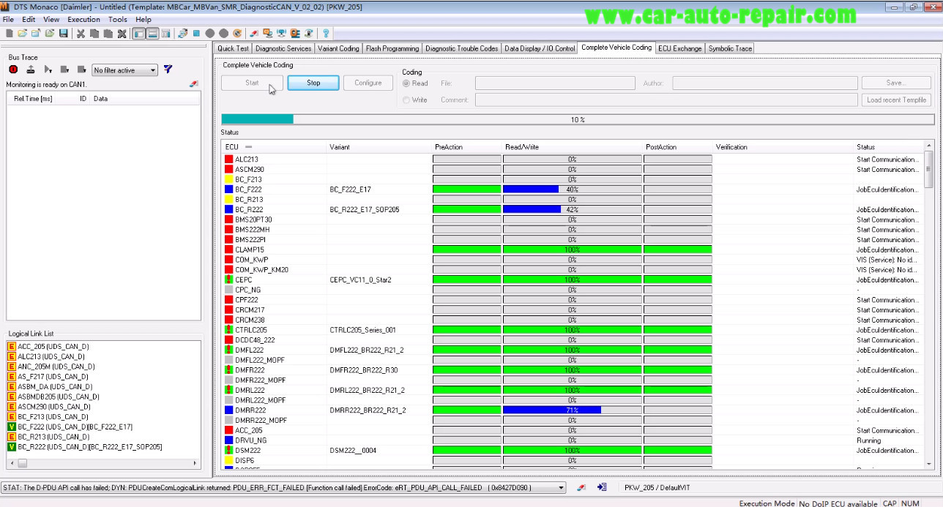This screenshot has width=943, height=507.
Task: Click the Rel.Time [ms] column header
Action: (x=33, y=99)
